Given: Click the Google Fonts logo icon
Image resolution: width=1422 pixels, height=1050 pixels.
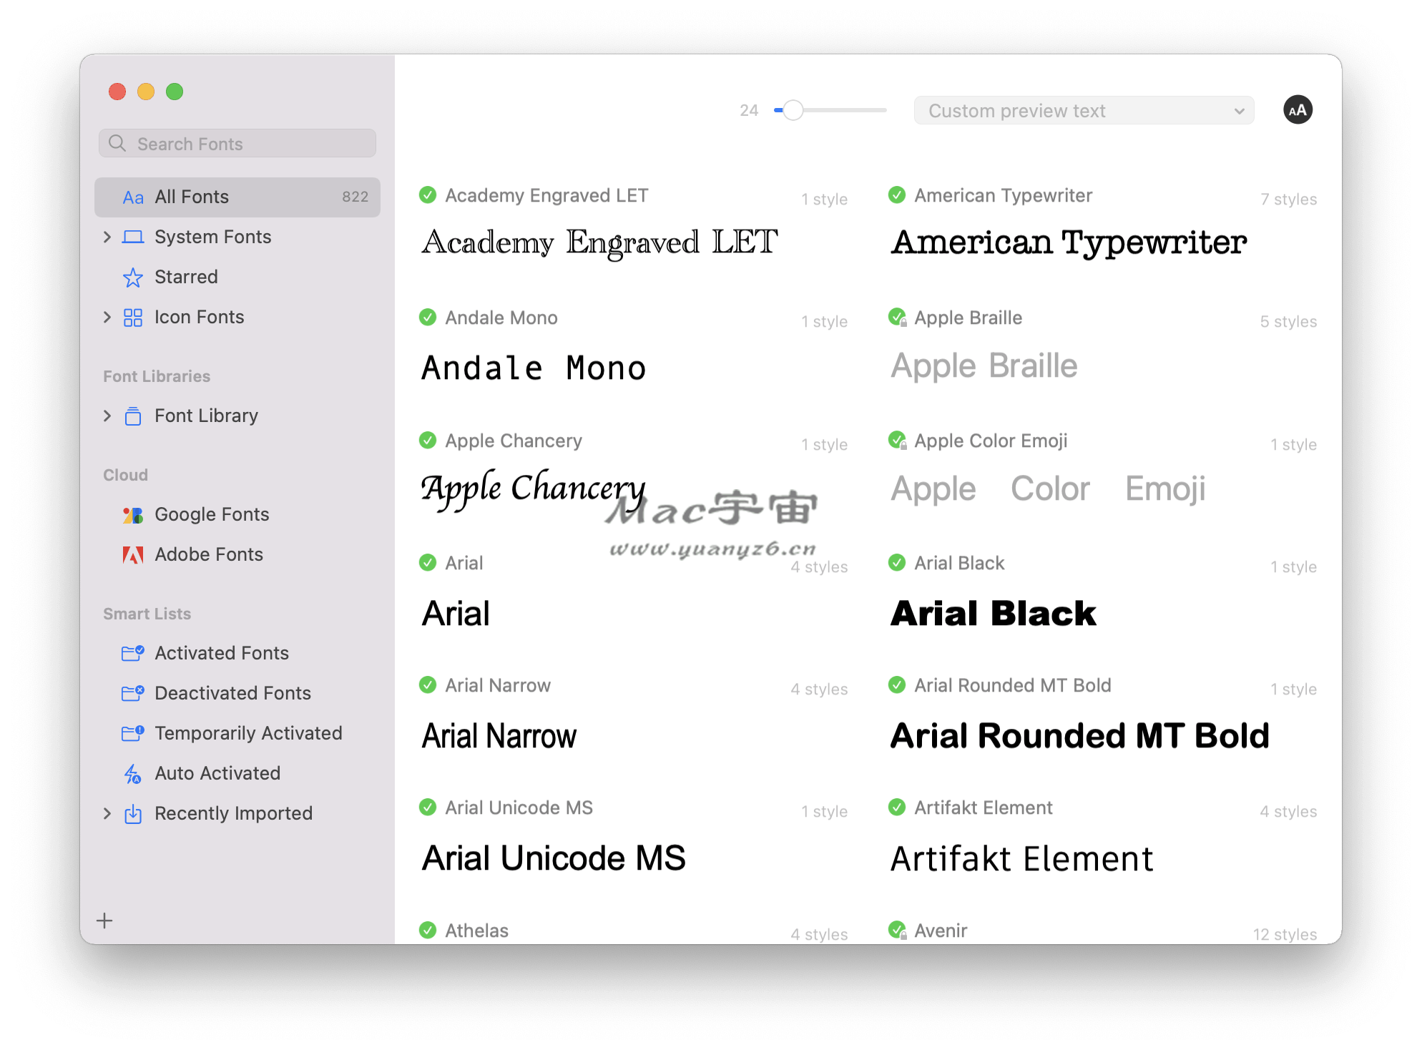Looking at the screenshot, I should (133, 515).
